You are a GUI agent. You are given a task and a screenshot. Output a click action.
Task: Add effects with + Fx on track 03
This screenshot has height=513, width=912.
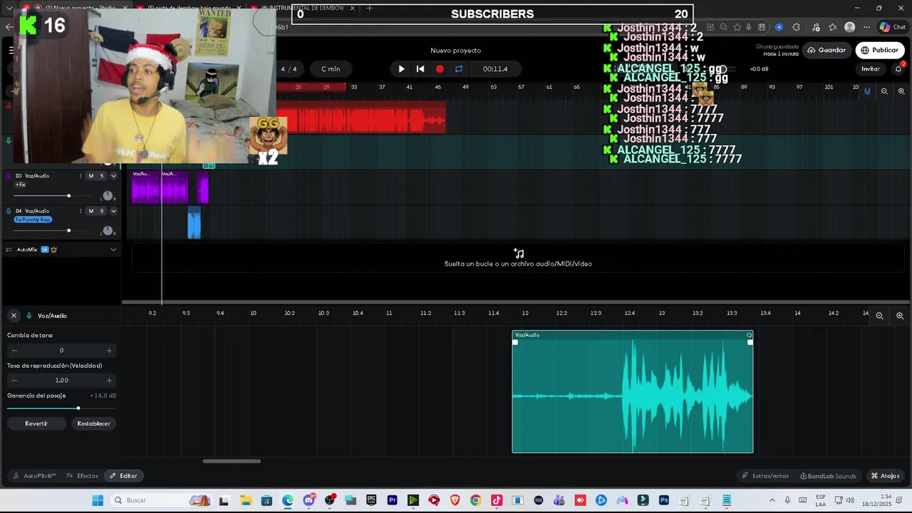pos(21,185)
